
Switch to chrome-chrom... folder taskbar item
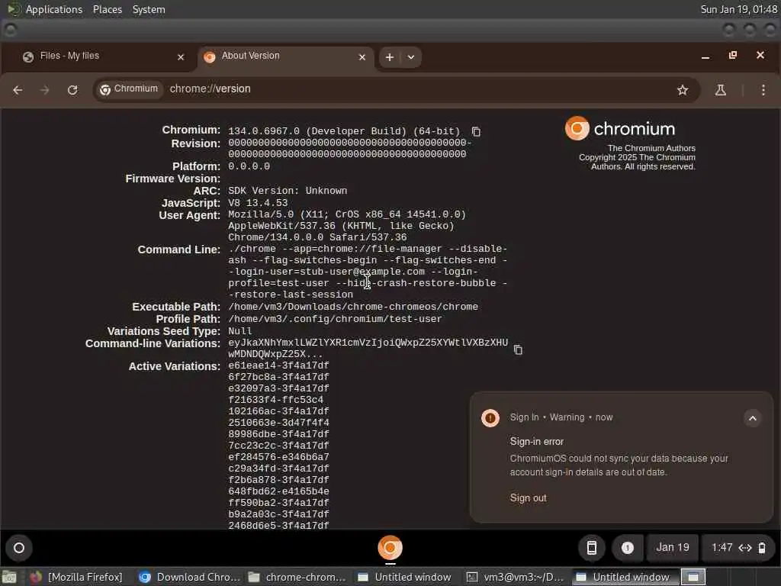point(298,577)
